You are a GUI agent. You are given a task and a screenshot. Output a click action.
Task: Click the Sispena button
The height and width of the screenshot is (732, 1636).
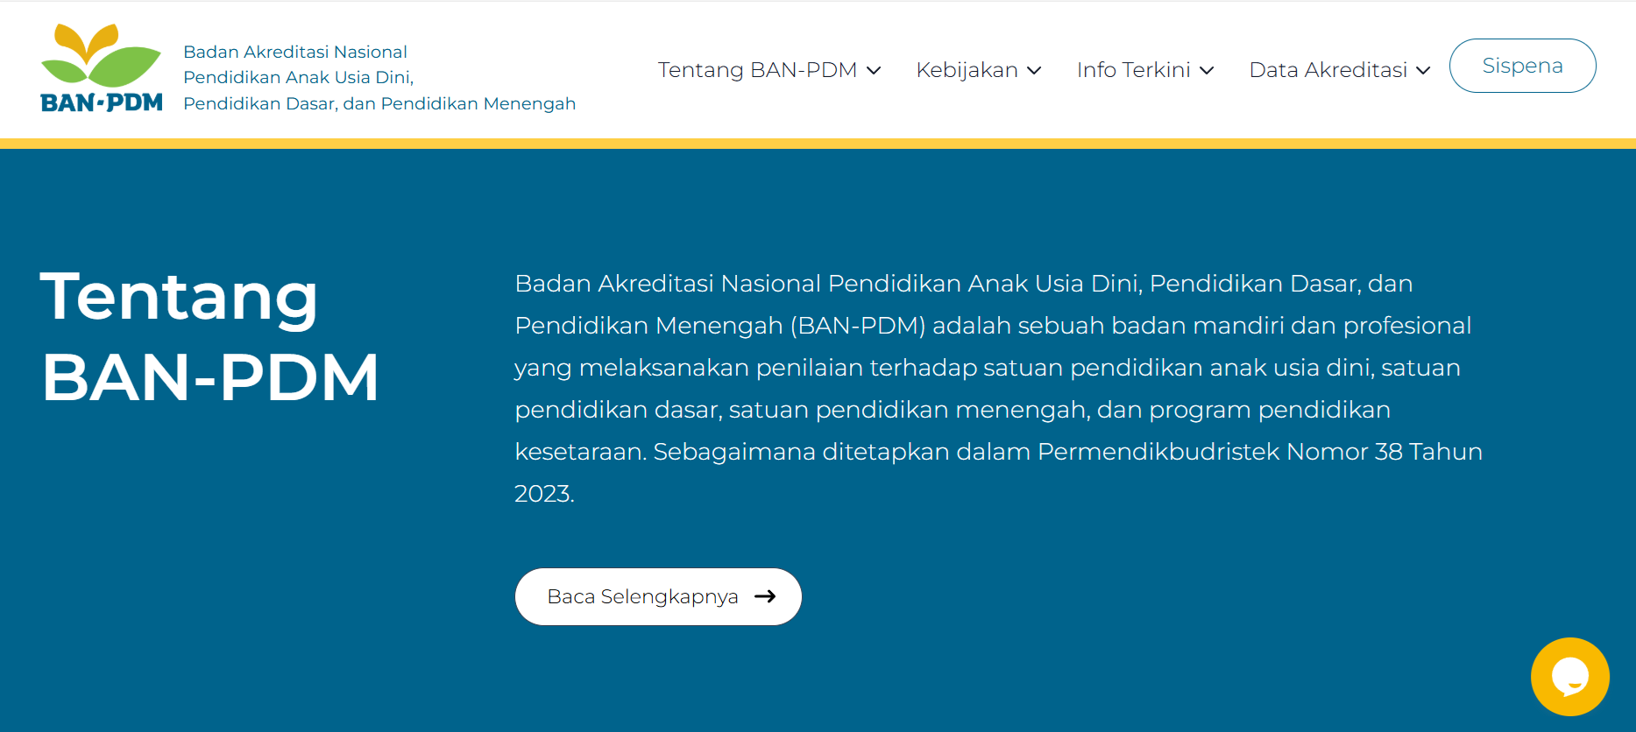pyautogui.click(x=1522, y=66)
